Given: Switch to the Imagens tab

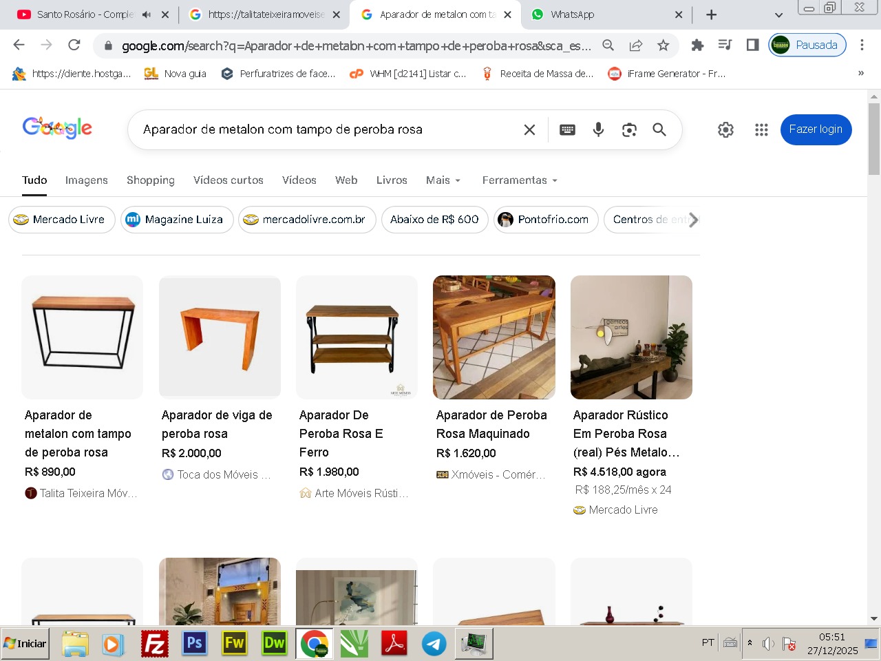Looking at the screenshot, I should click(x=86, y=180).
